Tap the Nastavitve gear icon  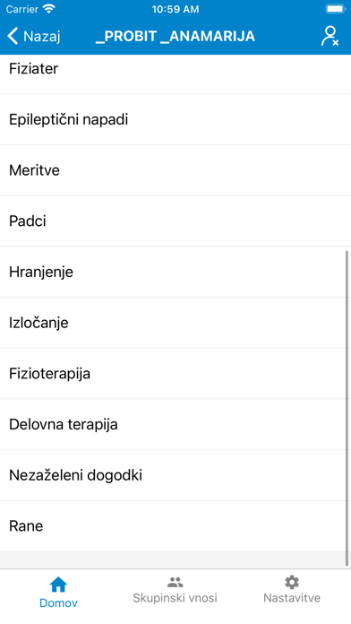click(x=292, y=583)
